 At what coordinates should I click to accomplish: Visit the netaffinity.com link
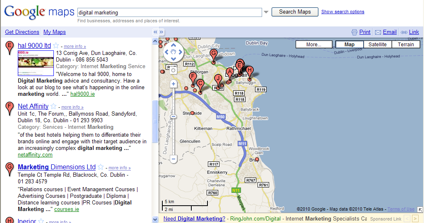click(x=35, y=155)
